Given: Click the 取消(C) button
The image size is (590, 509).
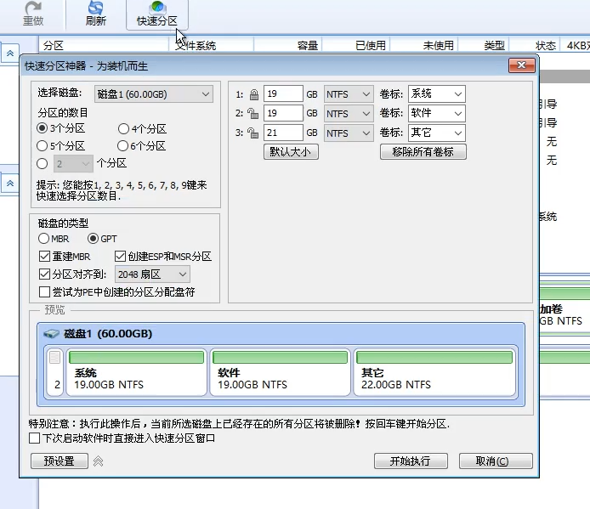Looking at the screenshot, I should 496,461.
